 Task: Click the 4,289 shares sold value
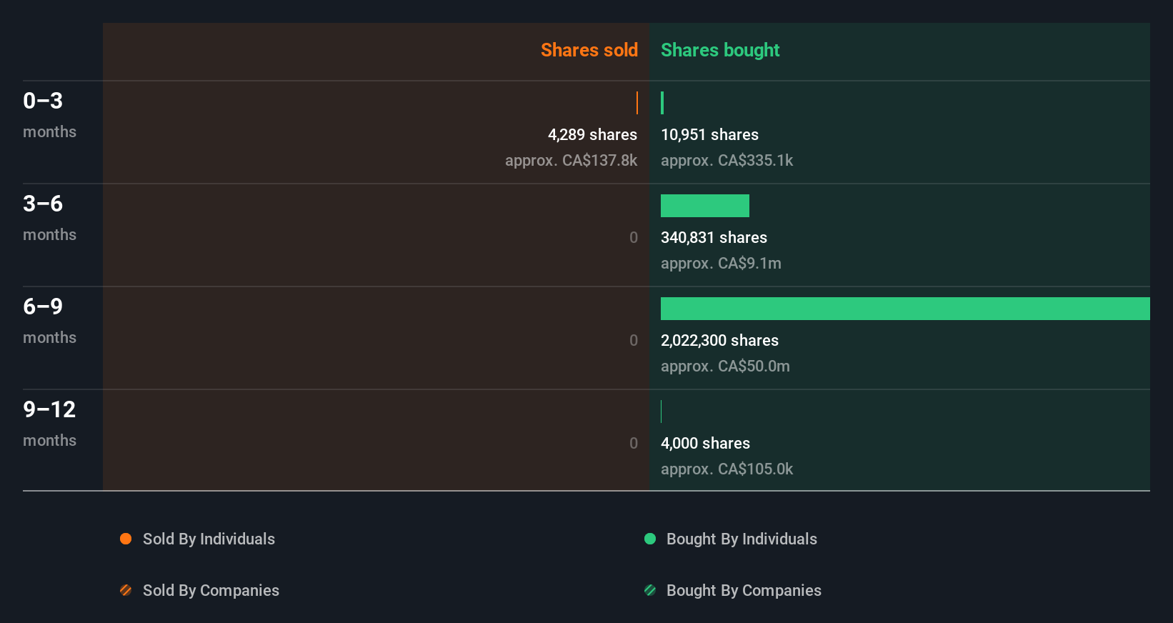coord(592,134)
